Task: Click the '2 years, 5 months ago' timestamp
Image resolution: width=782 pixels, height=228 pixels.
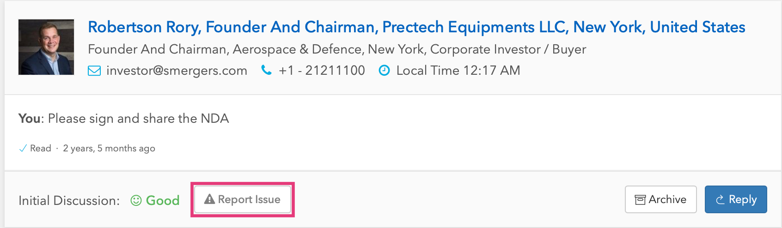Action: point(109,149)
